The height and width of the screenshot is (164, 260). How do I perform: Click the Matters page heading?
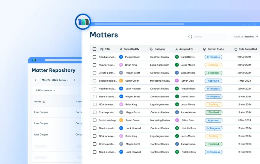coord(104,35)
